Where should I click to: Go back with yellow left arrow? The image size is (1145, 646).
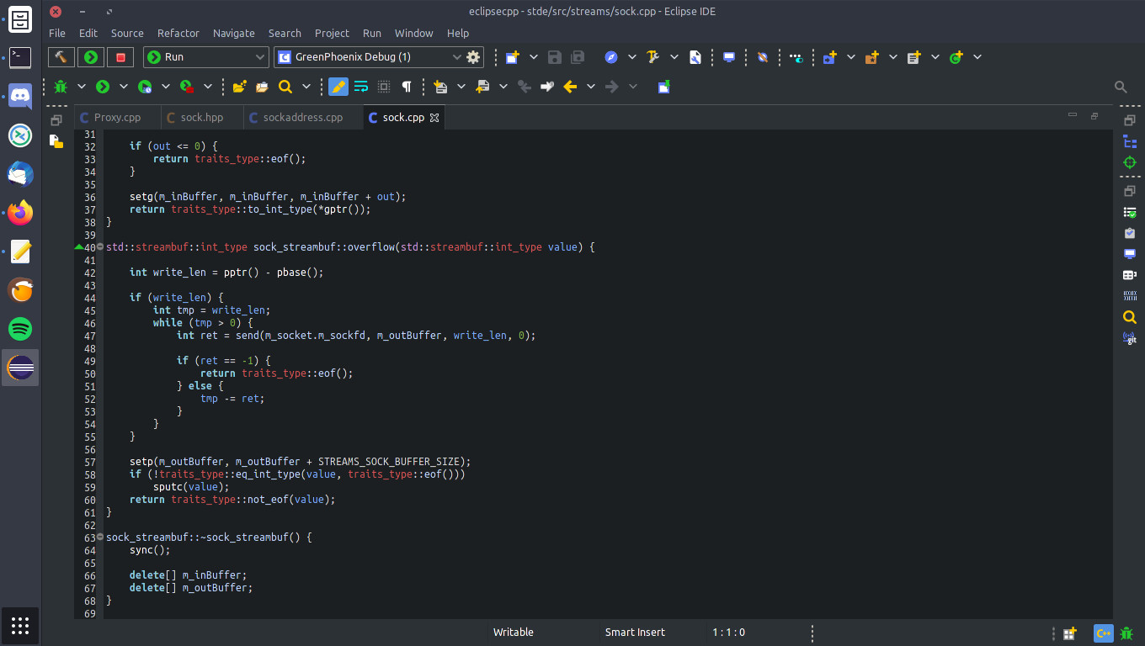point(570,87)
